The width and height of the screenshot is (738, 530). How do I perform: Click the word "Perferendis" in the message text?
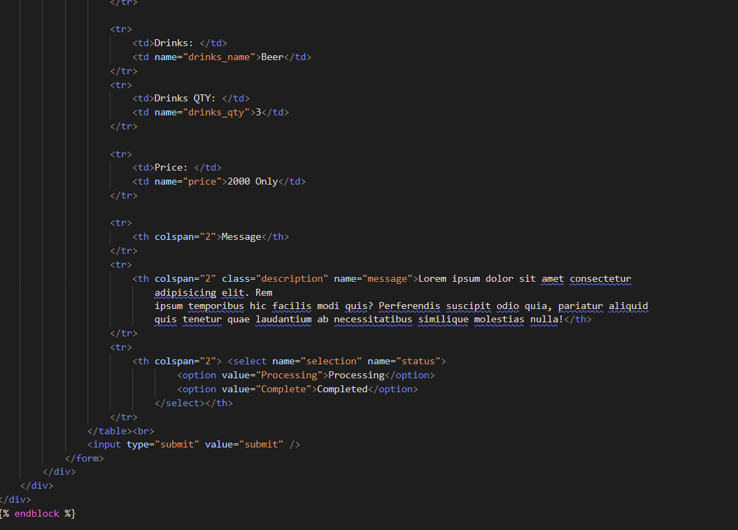(x=409, y=306)
